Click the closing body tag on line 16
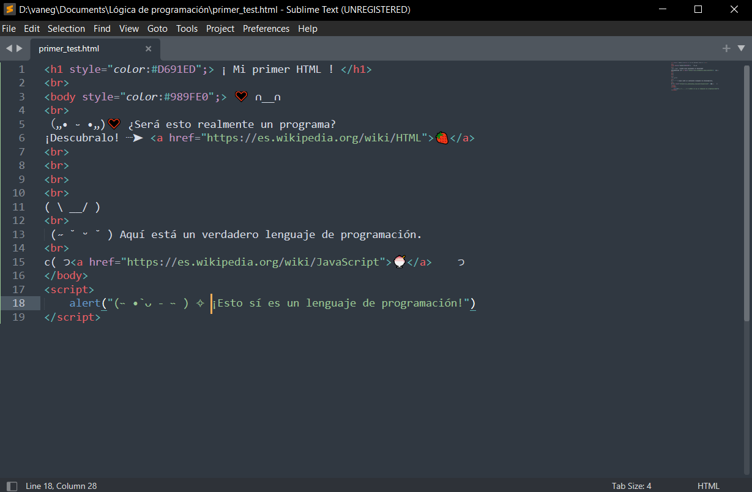Screen dimensions: 752x492 (x=66, y=275)
